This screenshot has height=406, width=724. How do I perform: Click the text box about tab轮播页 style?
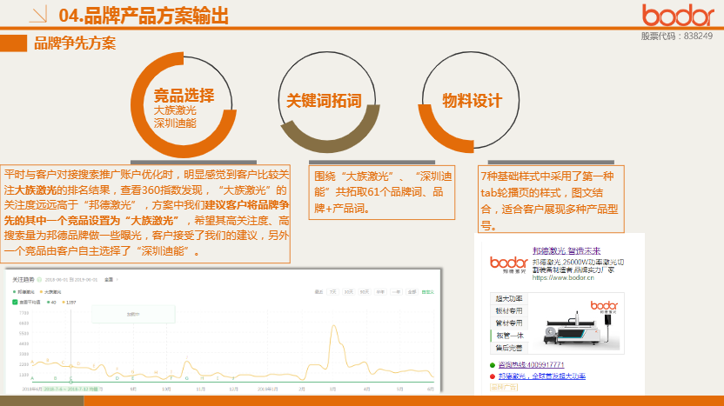tap(552, 199)
